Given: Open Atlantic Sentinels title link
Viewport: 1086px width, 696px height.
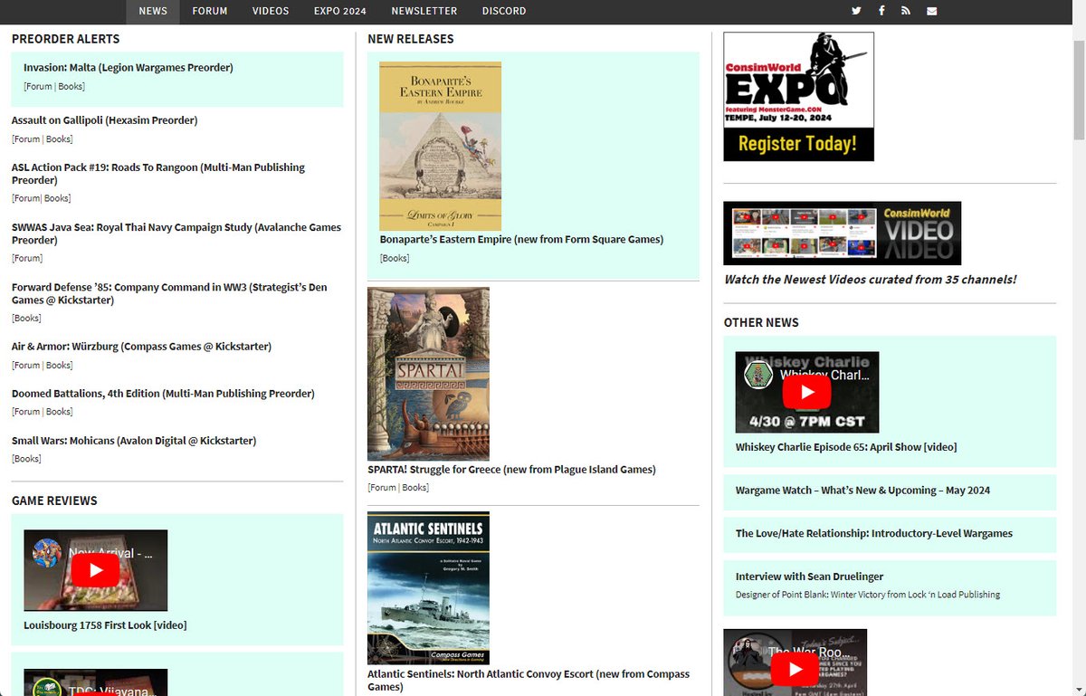Looking at the screenshot, I should coord(529,681).
